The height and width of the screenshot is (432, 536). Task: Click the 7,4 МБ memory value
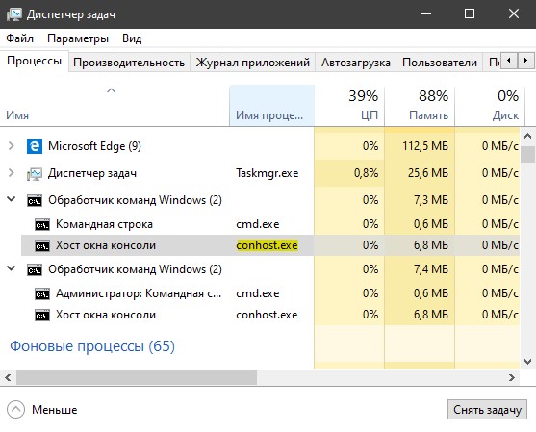(x=430, y=269)
